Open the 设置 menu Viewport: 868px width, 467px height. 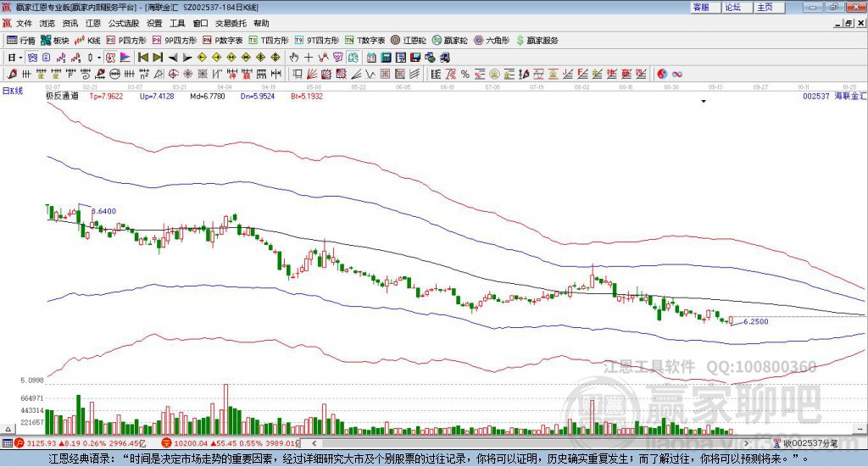pos(154,23)
